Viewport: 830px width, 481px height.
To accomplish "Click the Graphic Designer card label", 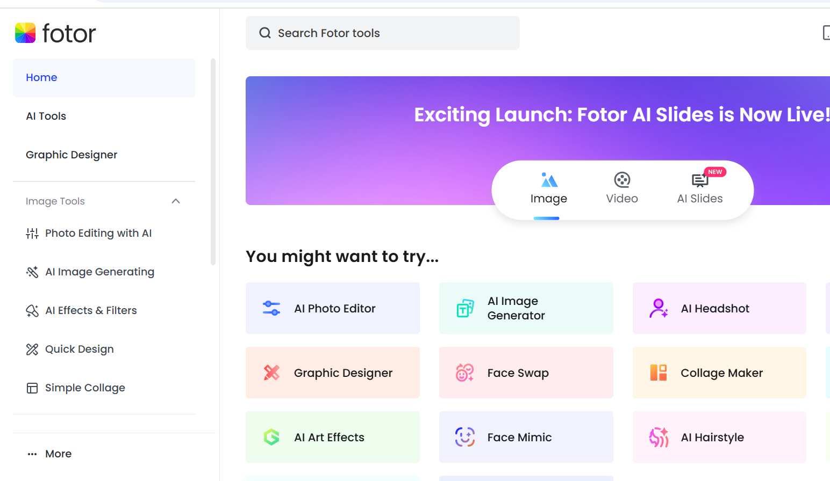I will [343, 373].
